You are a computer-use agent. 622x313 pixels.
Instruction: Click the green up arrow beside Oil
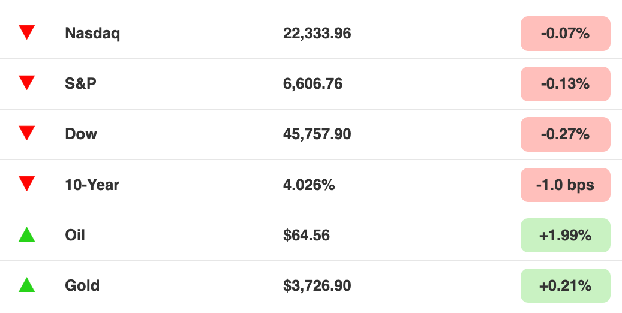coord(26,234)
